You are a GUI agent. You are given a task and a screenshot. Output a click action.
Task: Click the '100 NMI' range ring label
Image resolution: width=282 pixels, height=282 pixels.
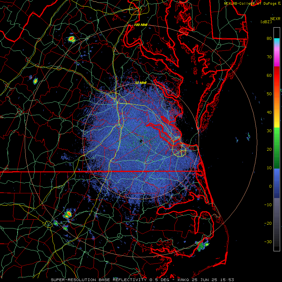point(141,25)
